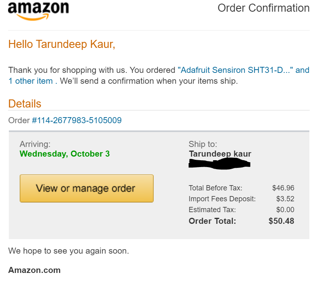319x283 pixels.
Task: Click the "Order Confirmation" header text
Action: (263, 8)
